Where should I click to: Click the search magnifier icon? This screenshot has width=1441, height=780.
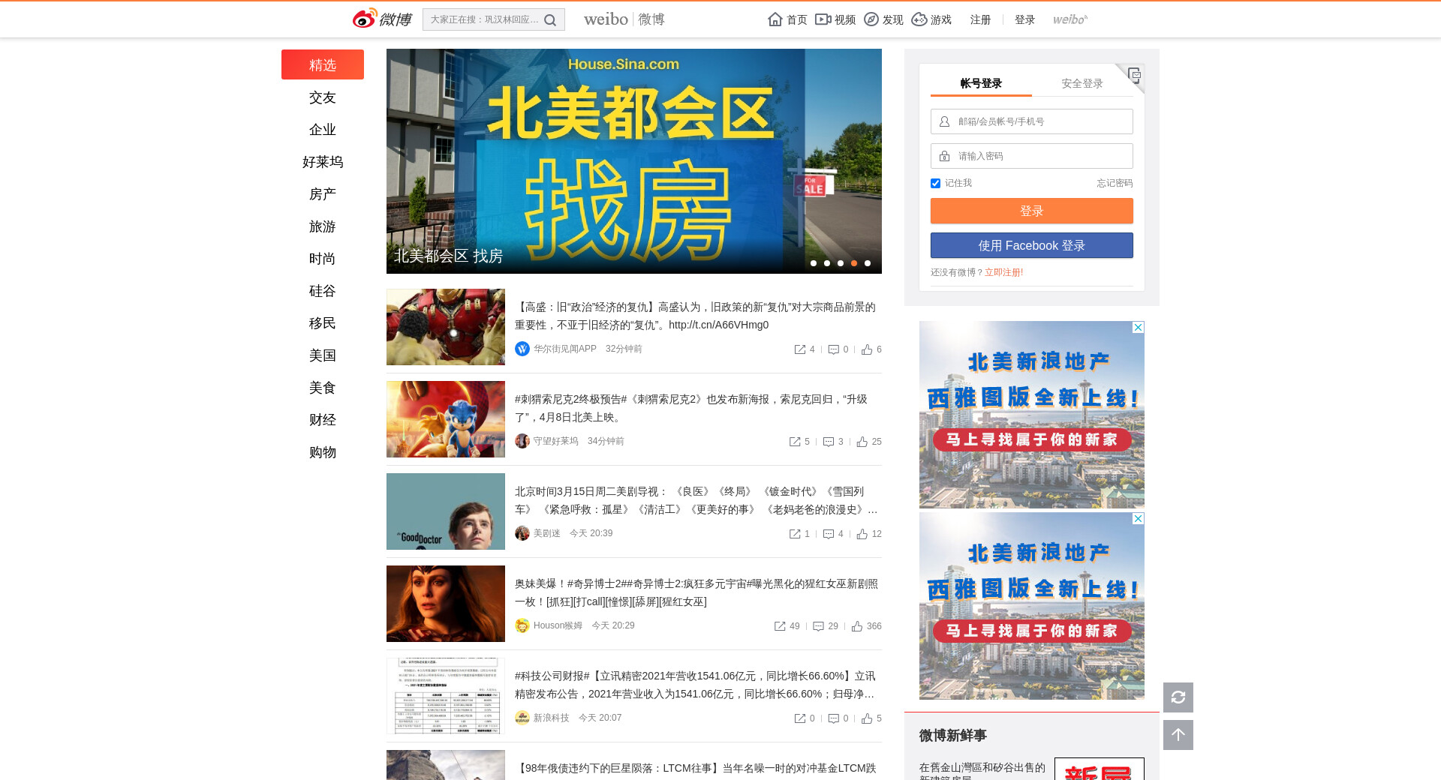(x=550, y=20)
